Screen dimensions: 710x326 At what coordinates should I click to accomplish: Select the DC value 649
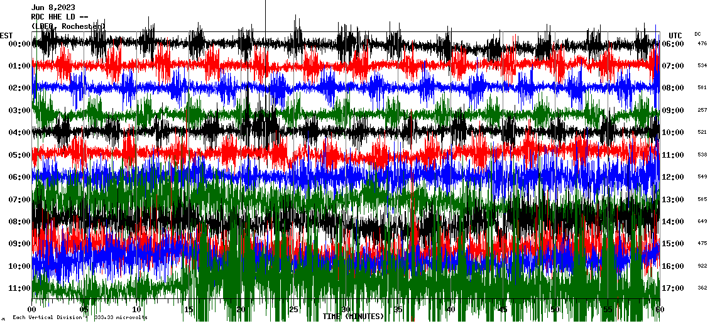pos(702,222)
